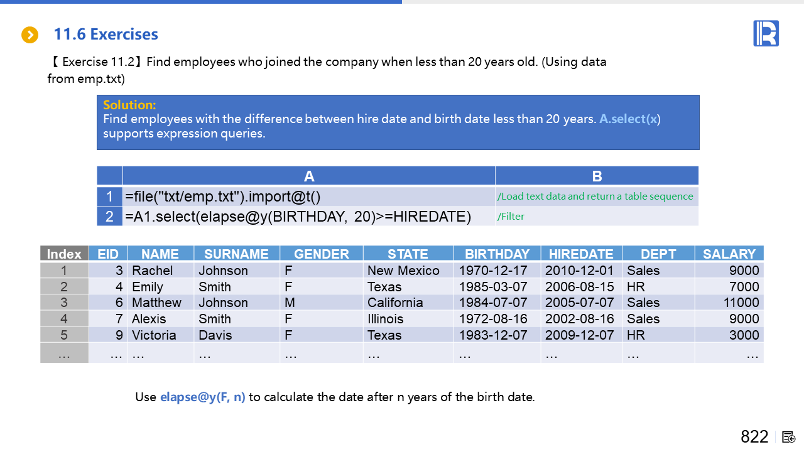The height and width of the screenshot is (452, 804).
Task: Click the slide progress bar at the top
Action: point(201,2)
